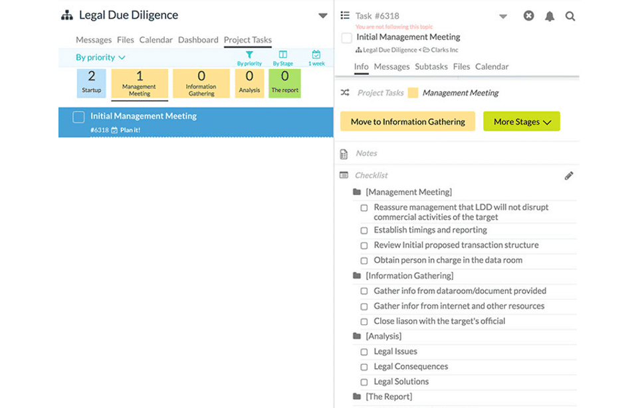
Task: Click the task list icon beside Task #6318
Action: point(345,15)
